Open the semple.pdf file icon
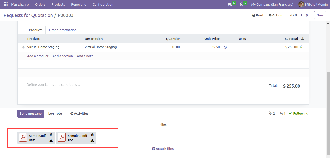The width and height of the screenshot is (330, 158). 23,138
